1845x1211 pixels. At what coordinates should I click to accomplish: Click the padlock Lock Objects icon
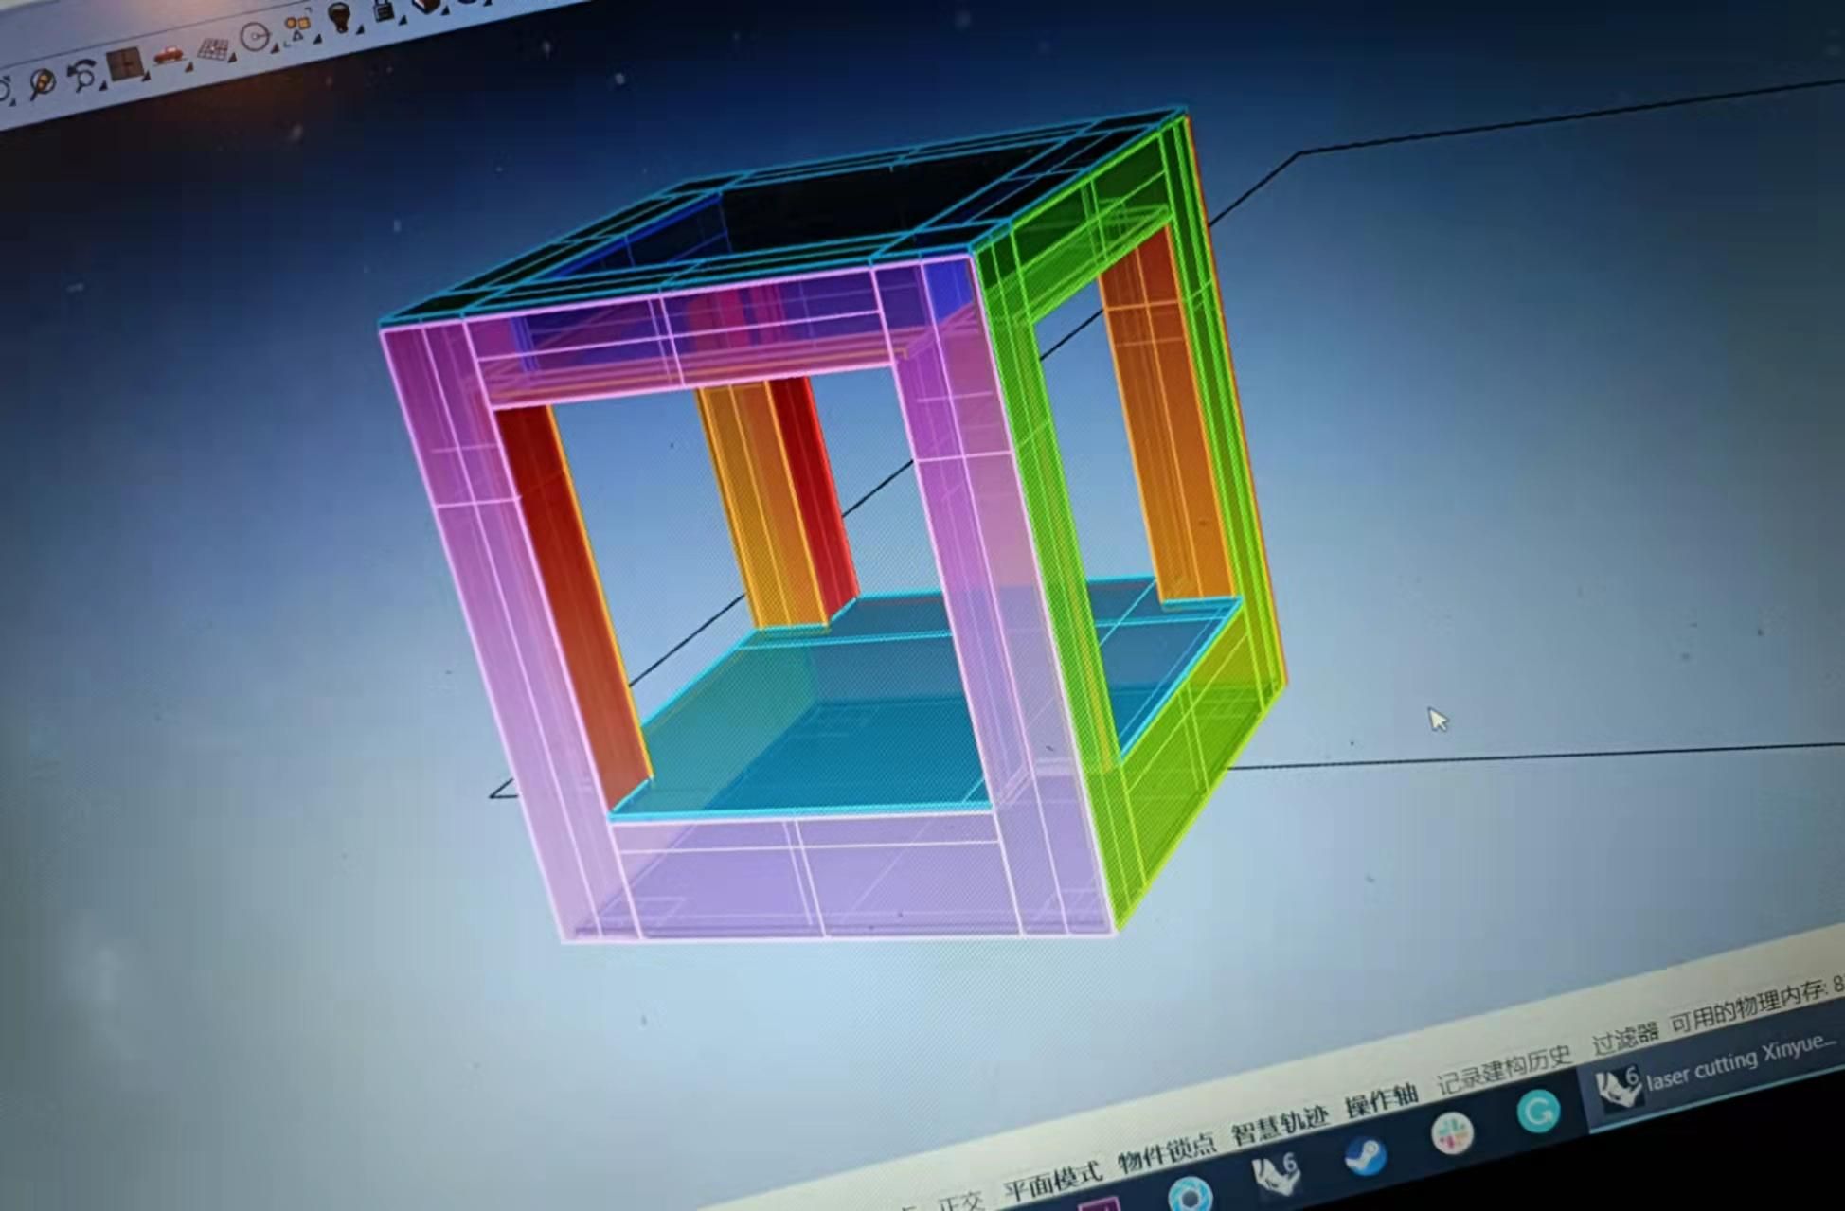click(x=384, y=9)
